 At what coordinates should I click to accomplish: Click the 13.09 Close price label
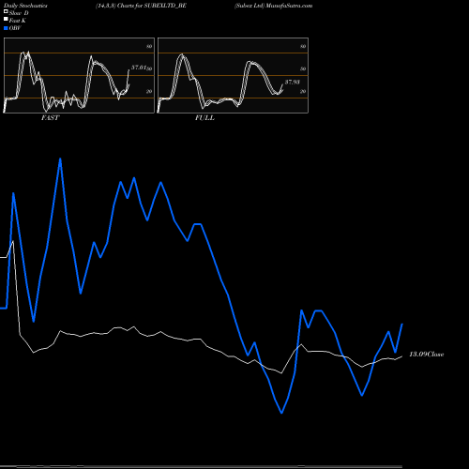[427, 355]
